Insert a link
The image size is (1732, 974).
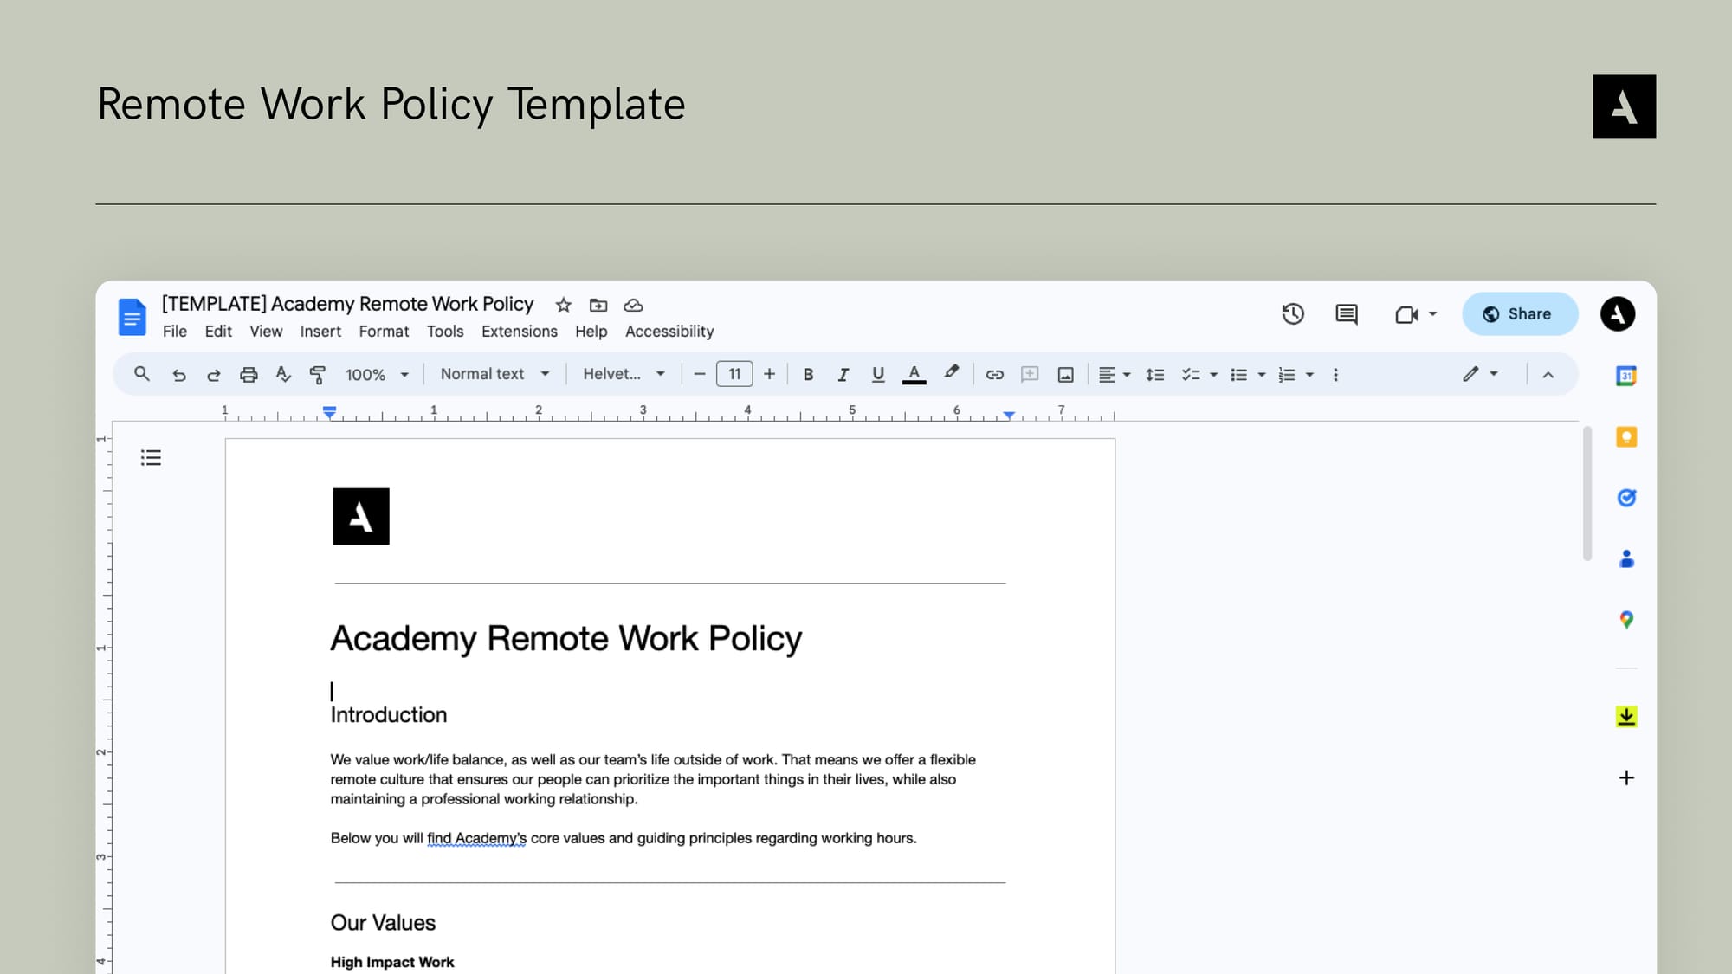pyautogui.click(x=994, y=374)
